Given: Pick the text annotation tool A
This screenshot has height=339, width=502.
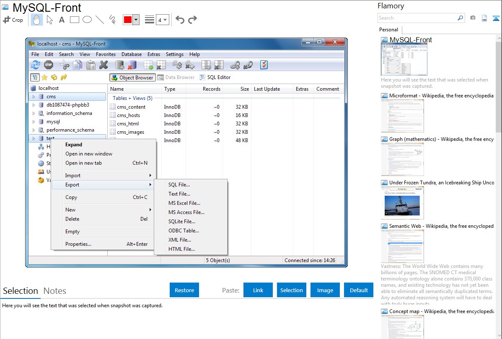Looking at the screenshot, I should point(62,20).
